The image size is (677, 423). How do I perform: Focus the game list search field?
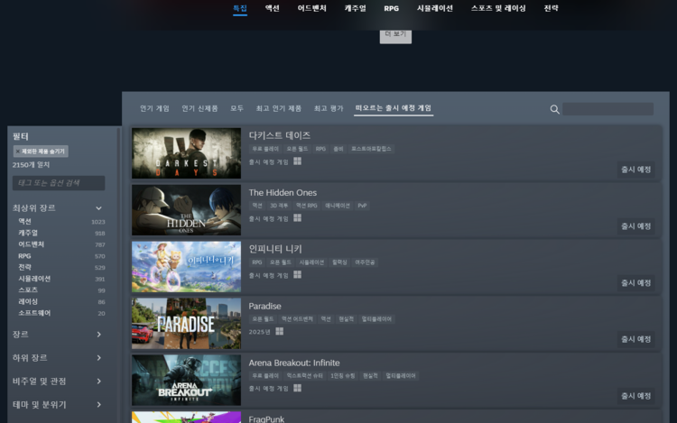(607, 109)
